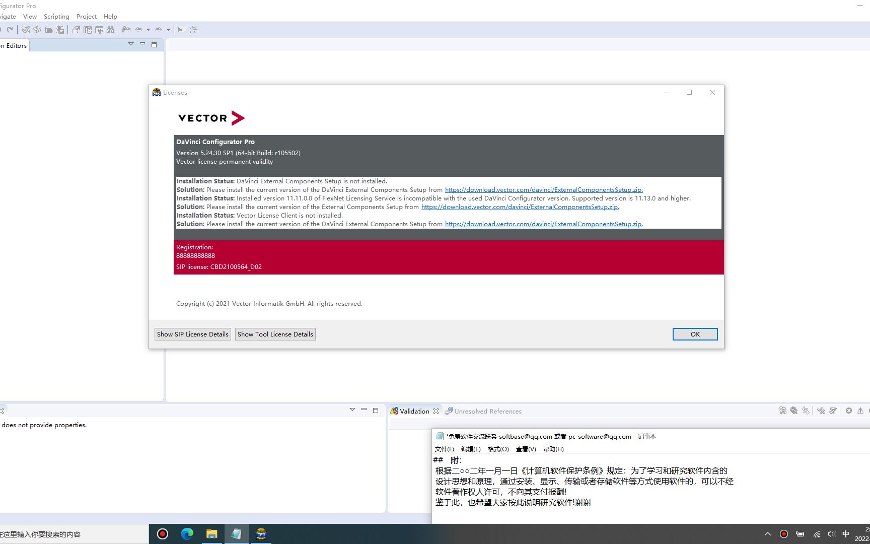
Task: Click the settings gear icon in Validation toolbar
Action: (794, 411)
